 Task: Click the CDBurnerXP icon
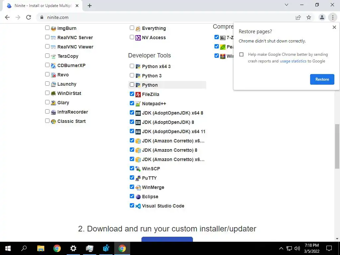tap(53, 66)
